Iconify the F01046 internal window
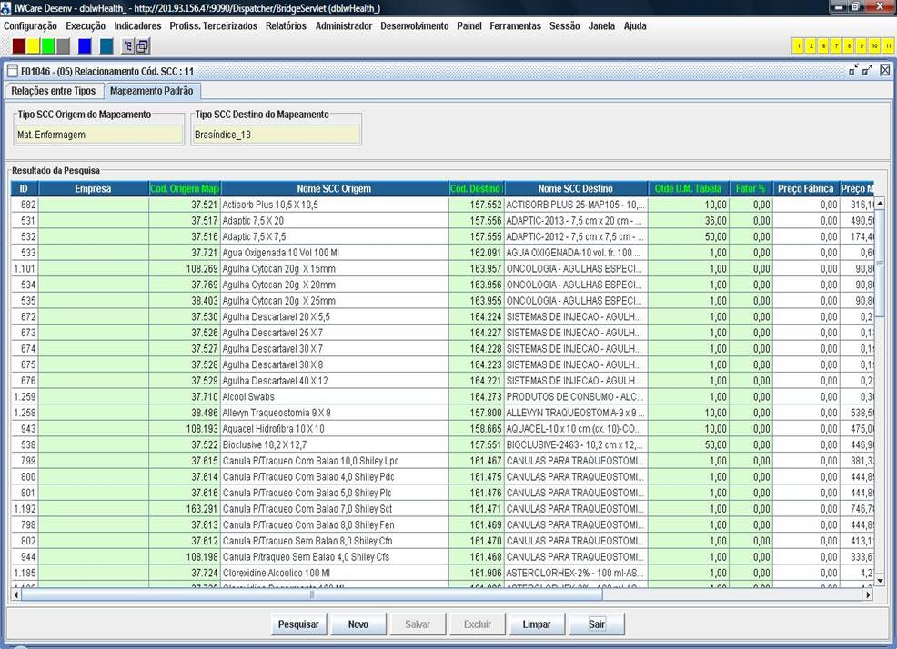Image resolution: width=897 pixels, height=649 pixels. click(x=853, y=70)
